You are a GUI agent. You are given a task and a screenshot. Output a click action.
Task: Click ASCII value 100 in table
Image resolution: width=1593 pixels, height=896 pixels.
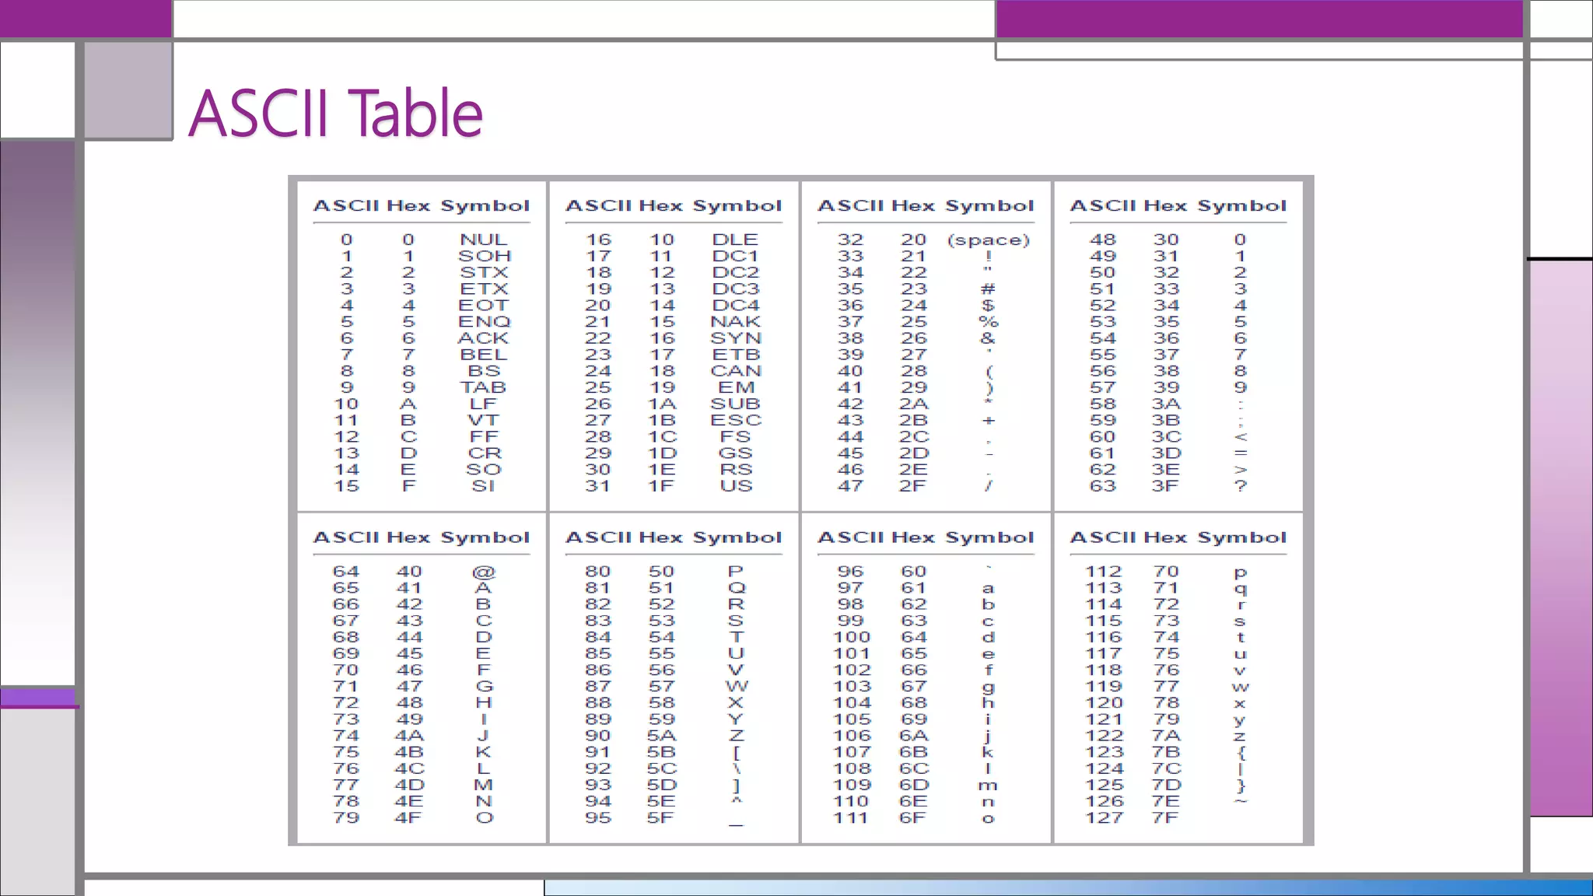tap(852, 637)
